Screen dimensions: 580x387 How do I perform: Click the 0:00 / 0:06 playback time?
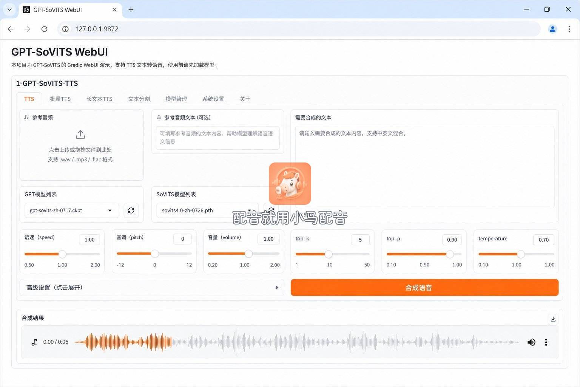click(x=56, y=342)
